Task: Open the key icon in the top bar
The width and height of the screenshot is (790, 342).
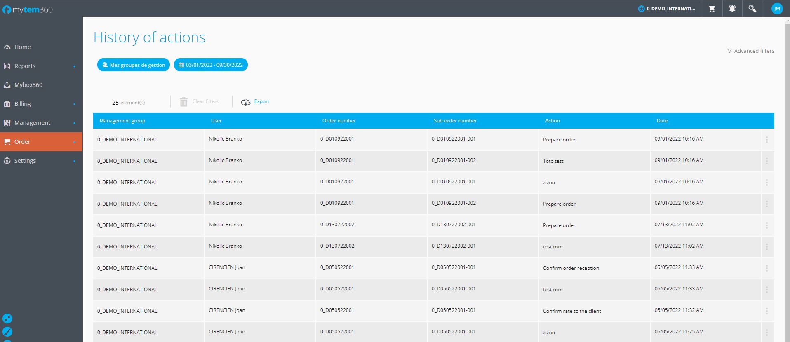Action: coord(752,9)
